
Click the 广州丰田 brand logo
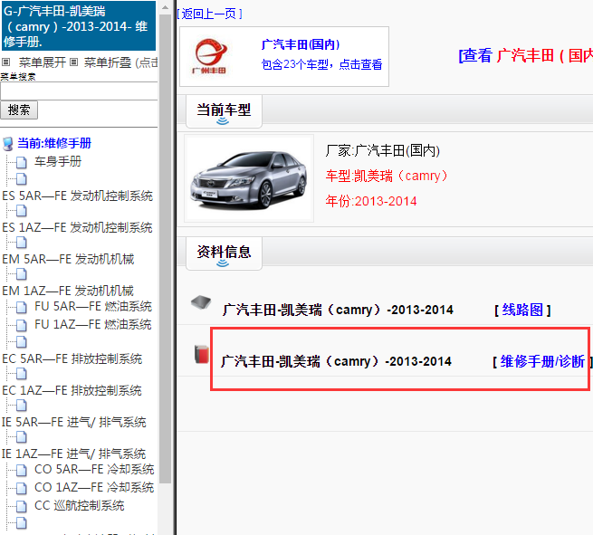pos(211,56)
